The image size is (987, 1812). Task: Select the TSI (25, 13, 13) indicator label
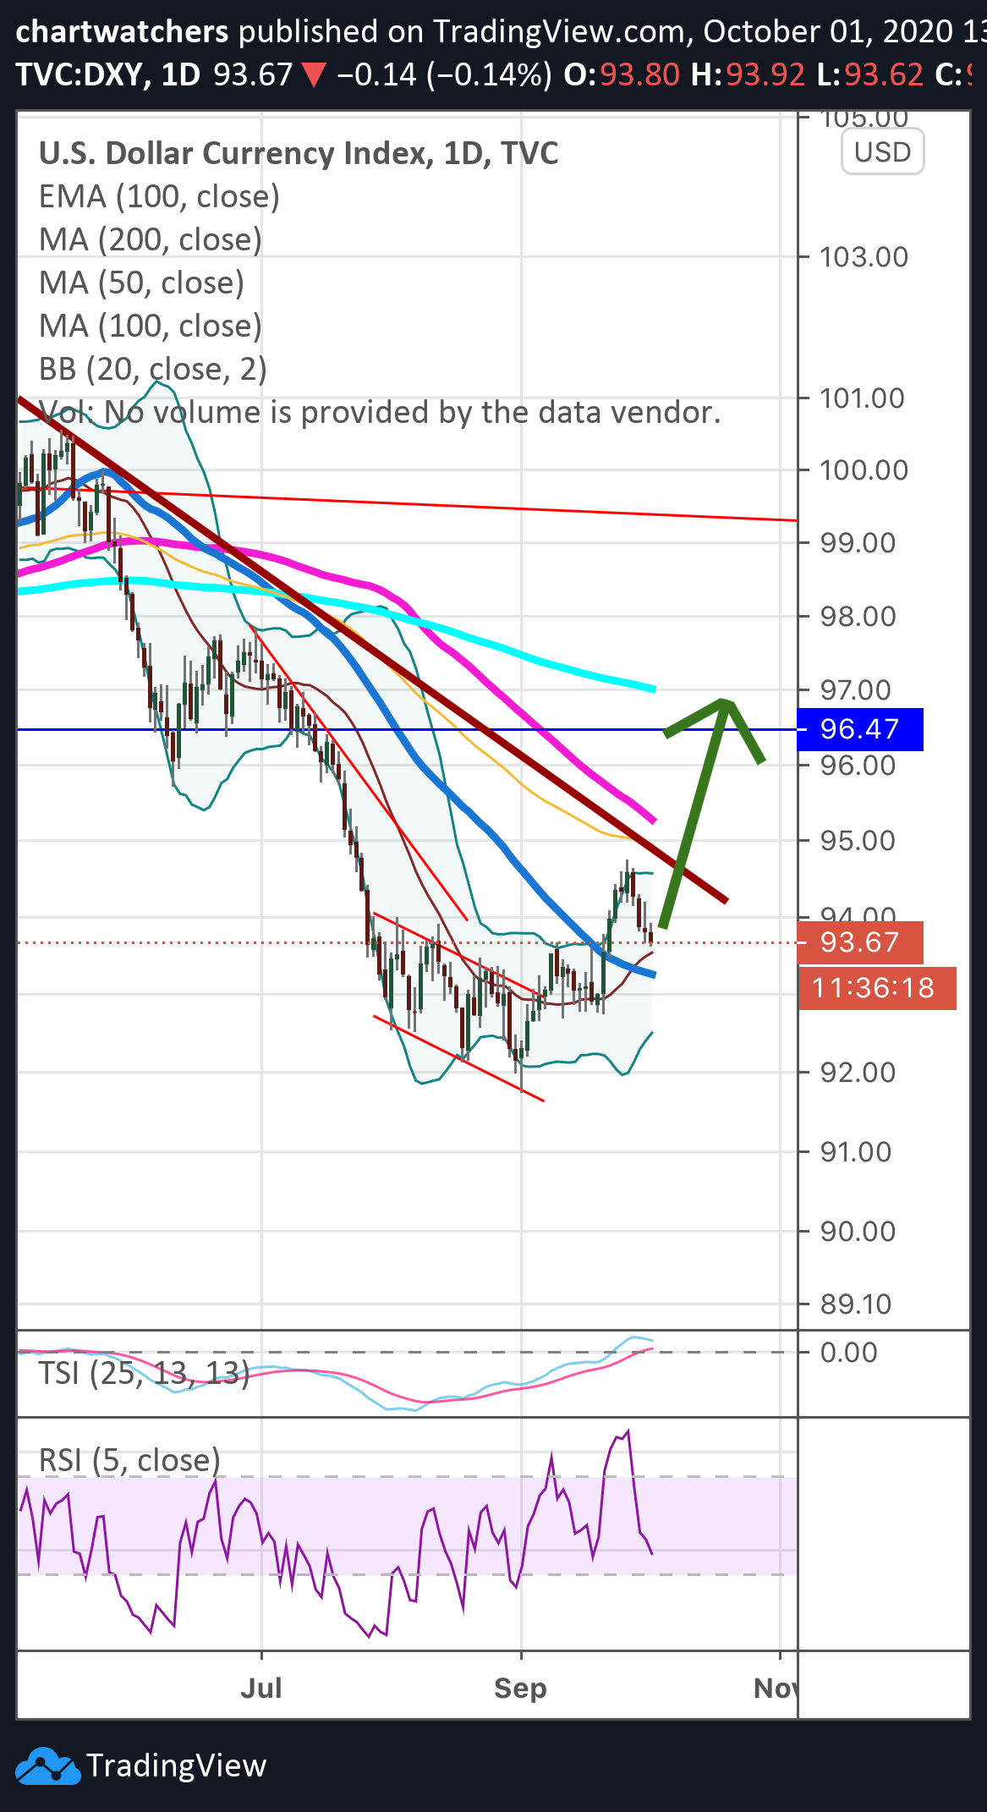[x=144, y=1372]
